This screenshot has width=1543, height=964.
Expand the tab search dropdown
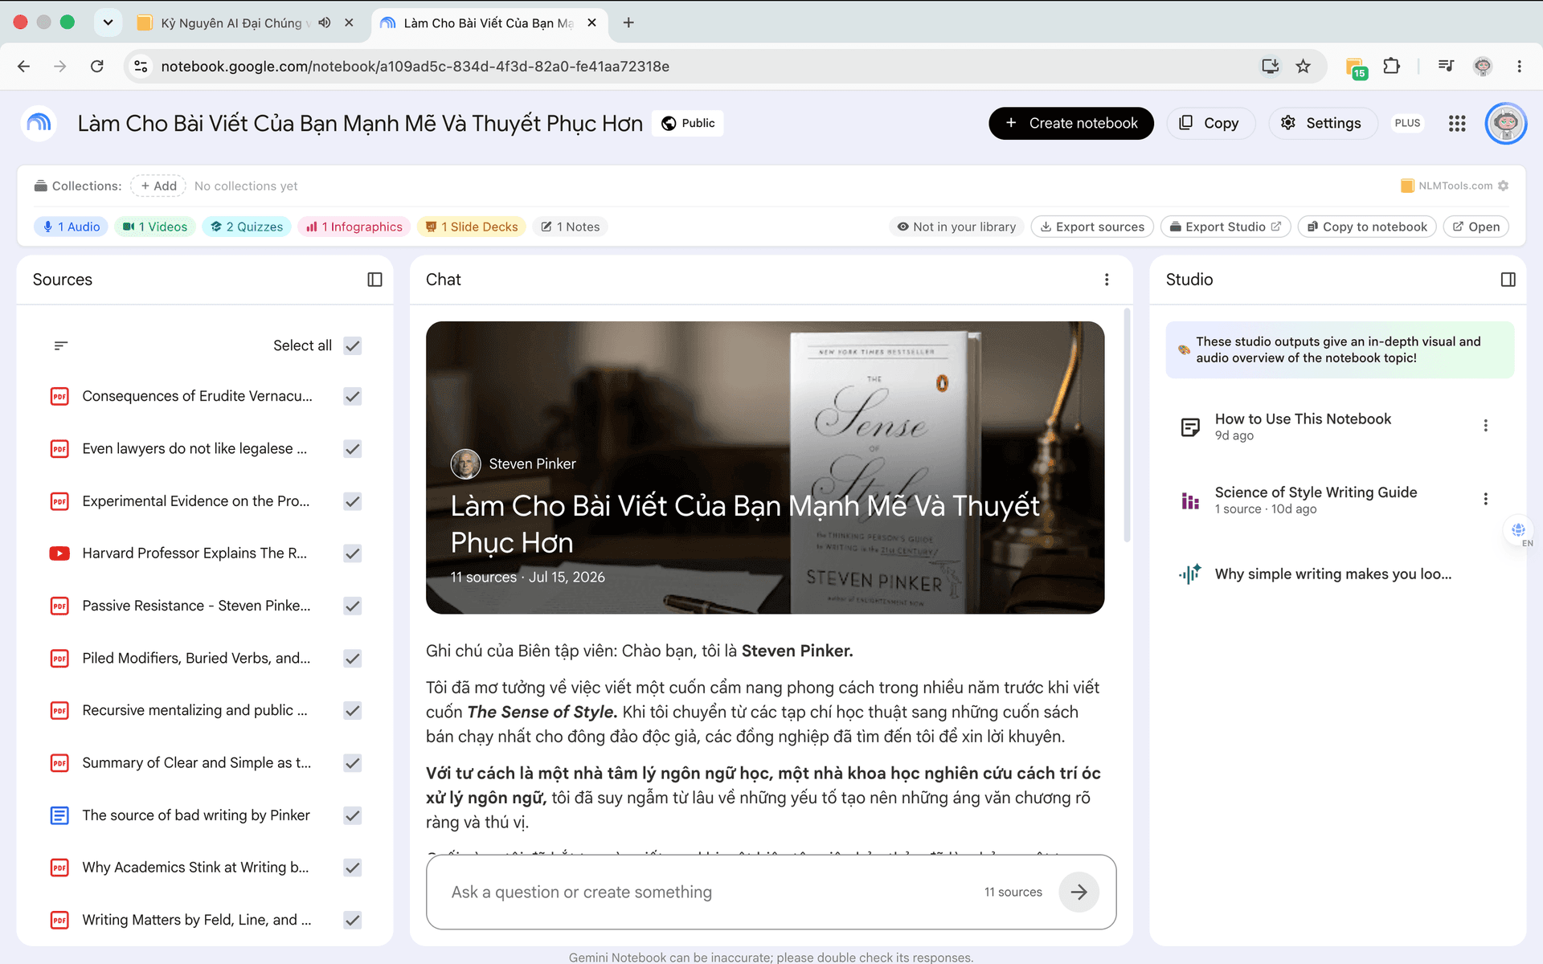point(108,22)
